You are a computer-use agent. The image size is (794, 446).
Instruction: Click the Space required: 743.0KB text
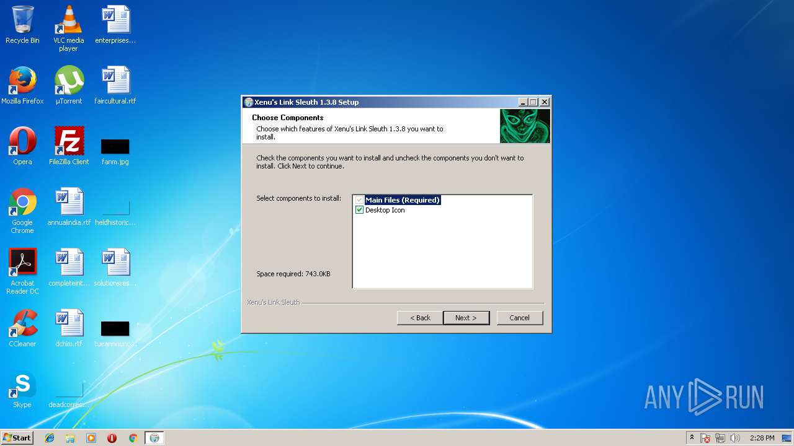click(293, 274)
